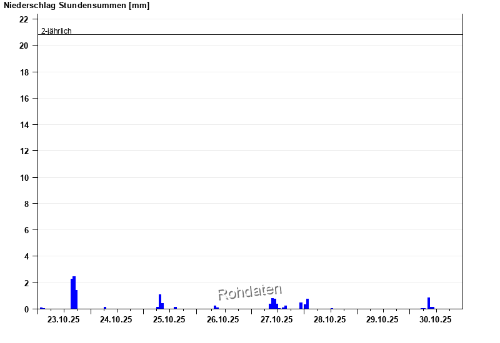Click the 25.10.25 date on the x-axis

pos(169,320)
